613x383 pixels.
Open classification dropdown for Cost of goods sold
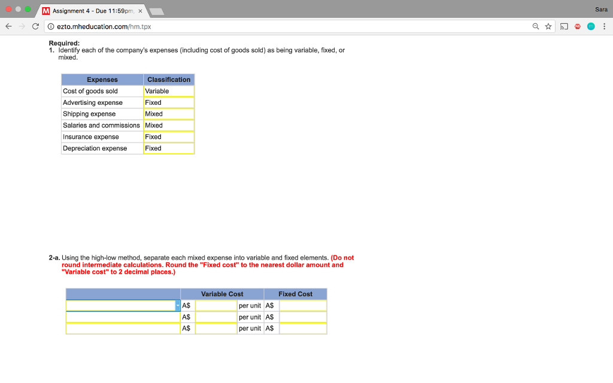[168, 91]
